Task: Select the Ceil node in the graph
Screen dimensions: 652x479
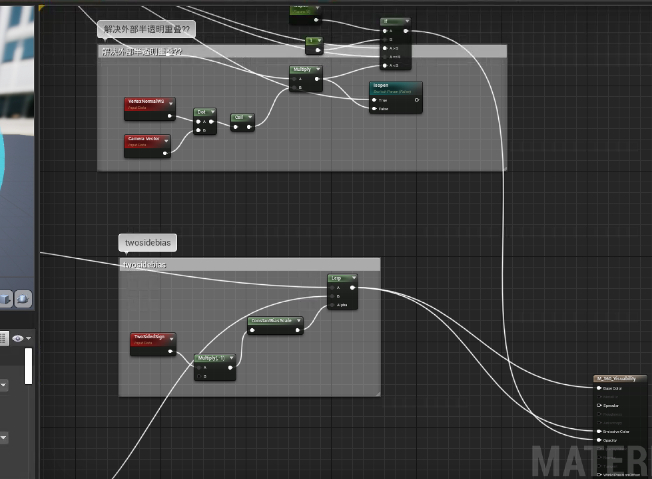Action: point(239,117)
